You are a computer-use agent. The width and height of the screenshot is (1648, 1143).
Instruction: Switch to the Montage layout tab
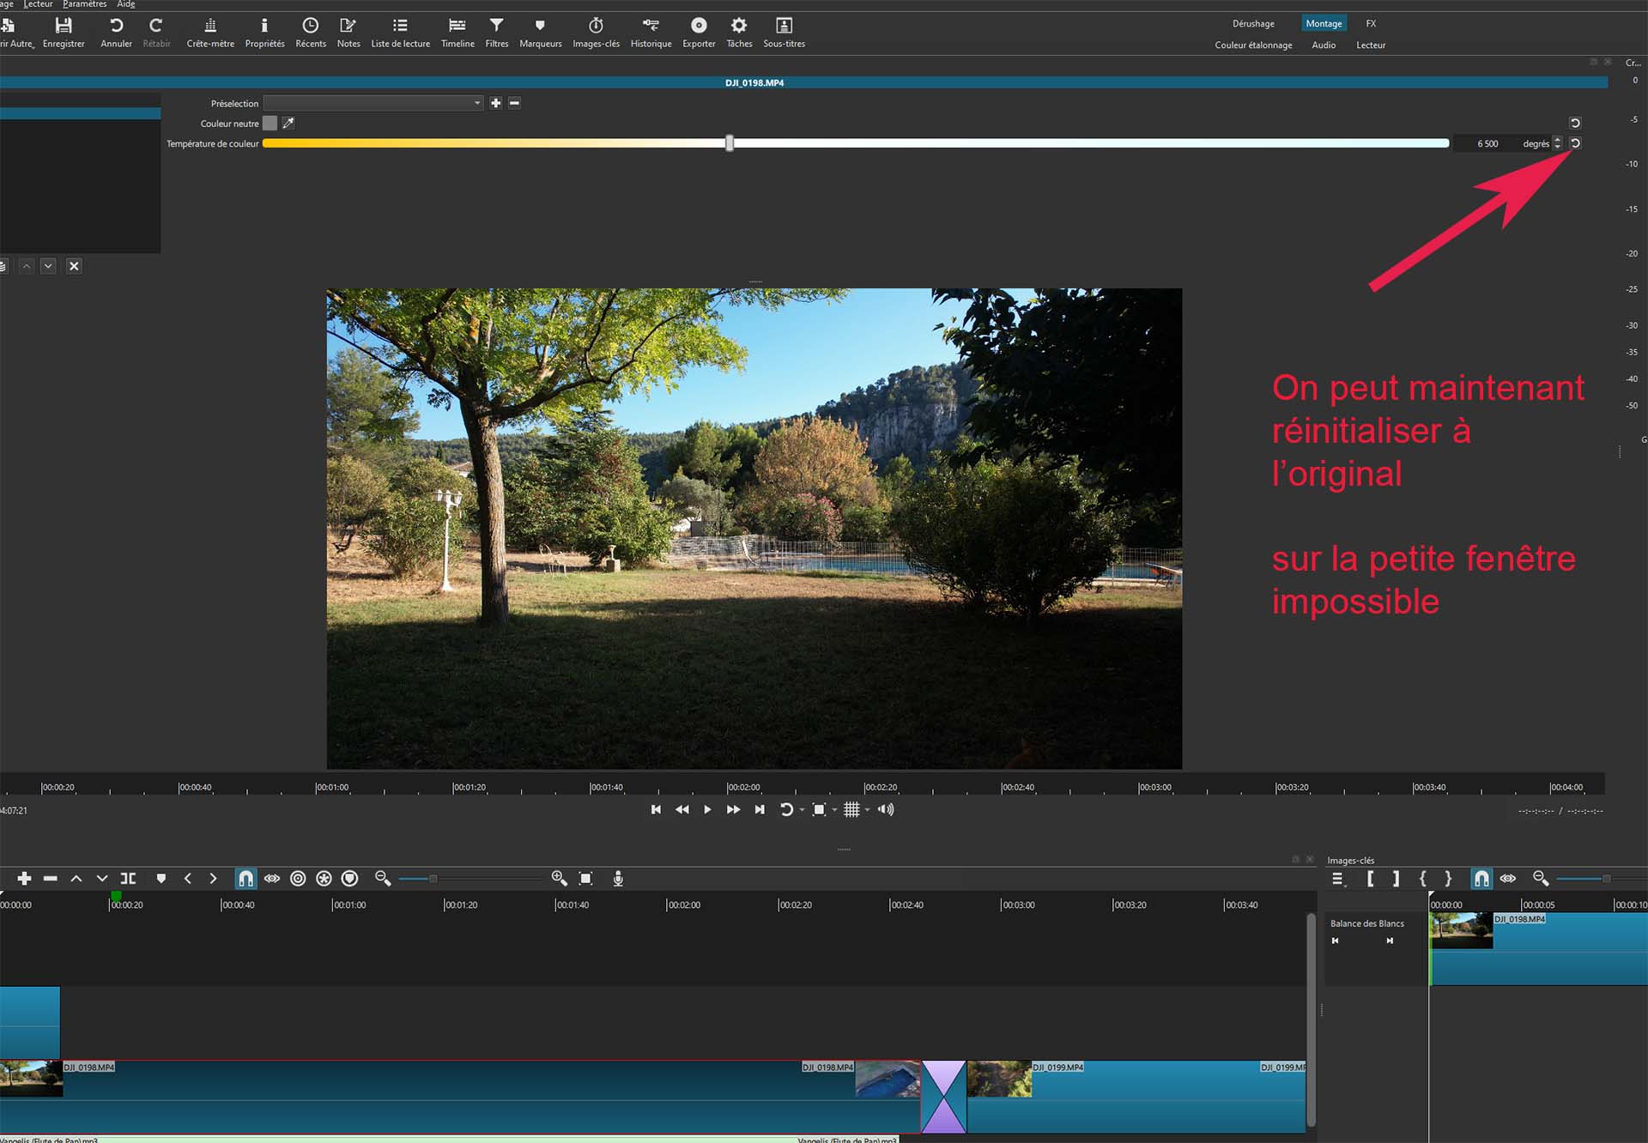1324,24
